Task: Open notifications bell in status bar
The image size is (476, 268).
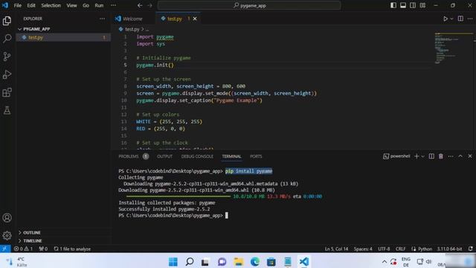Action: 471,249
